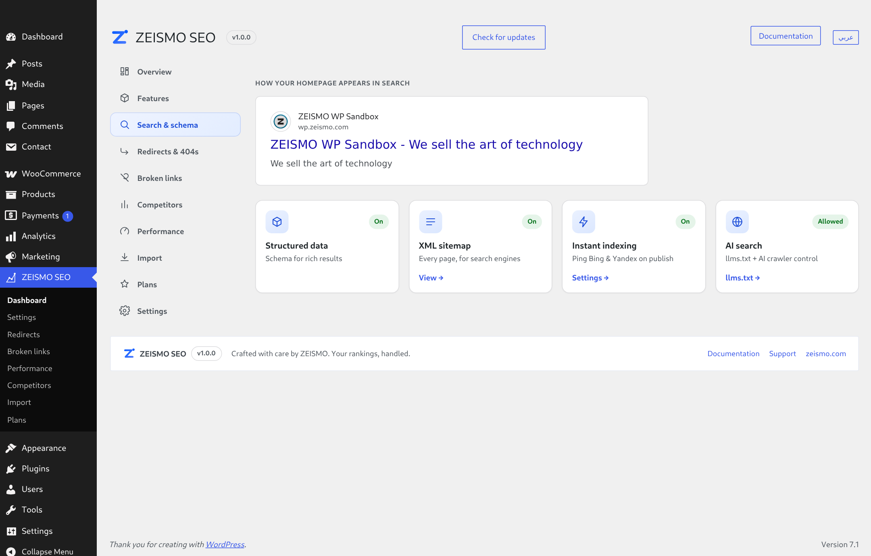Viewport: 871px width, 556px height.
Task: Click the plugin Settings gear icon
Action: click(125, 311)
